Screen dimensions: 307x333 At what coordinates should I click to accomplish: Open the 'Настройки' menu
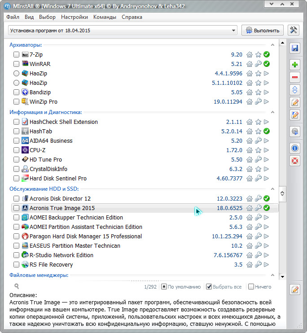(75, 17)
